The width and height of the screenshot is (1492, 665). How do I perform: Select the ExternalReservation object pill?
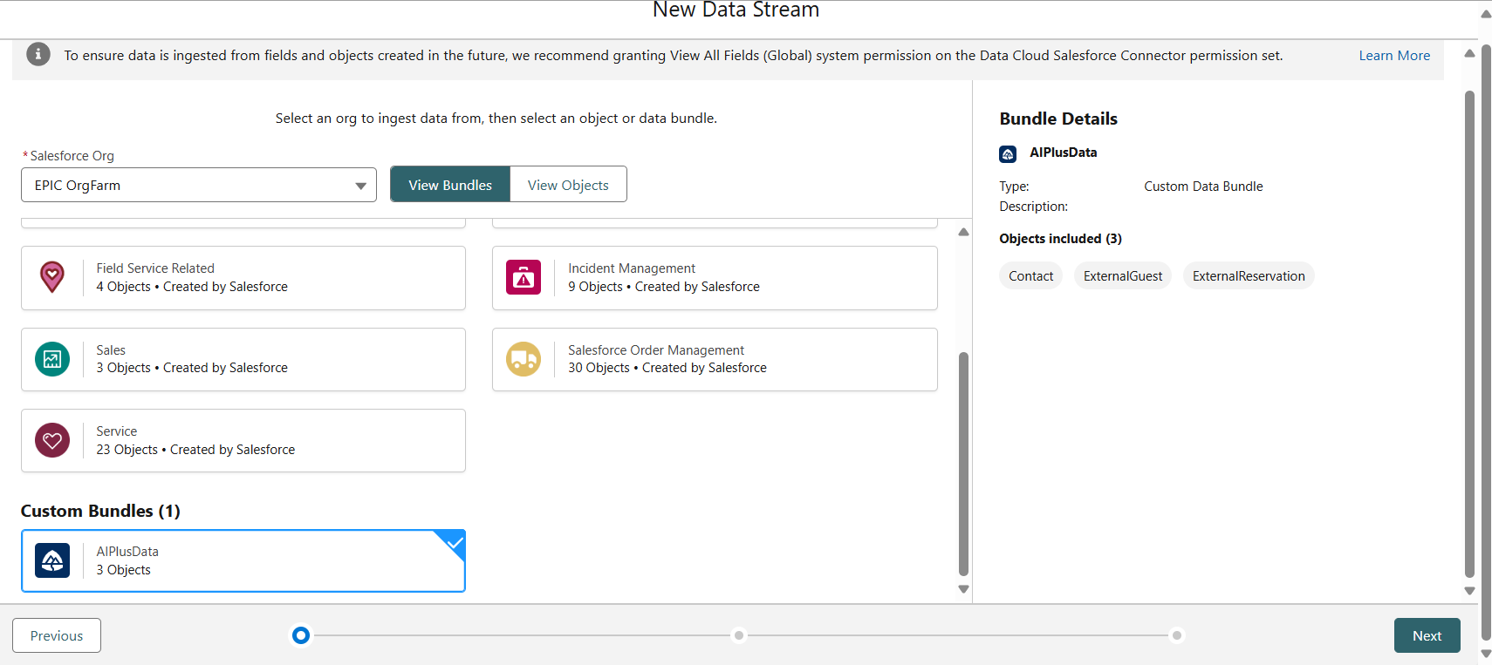point(1248,276)
